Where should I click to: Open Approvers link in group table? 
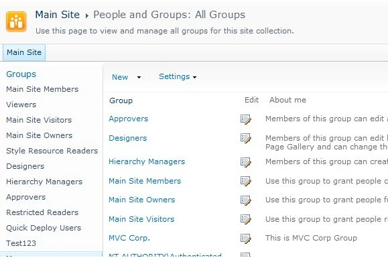point(128,119)
